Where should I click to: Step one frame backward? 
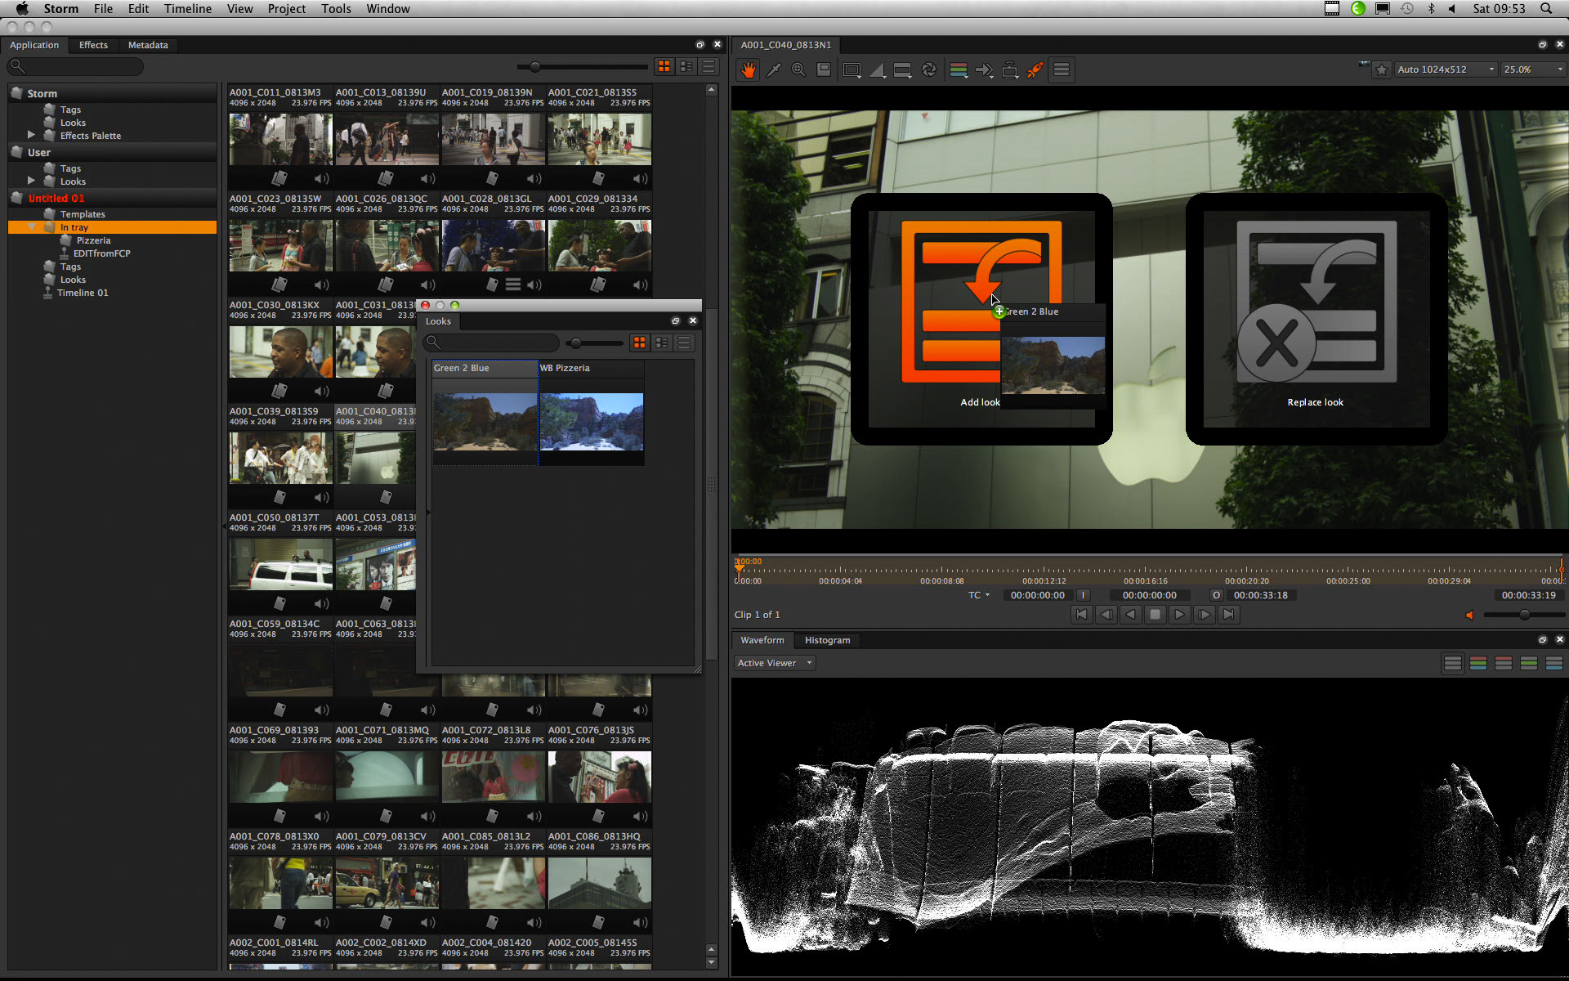[1106, 615]
